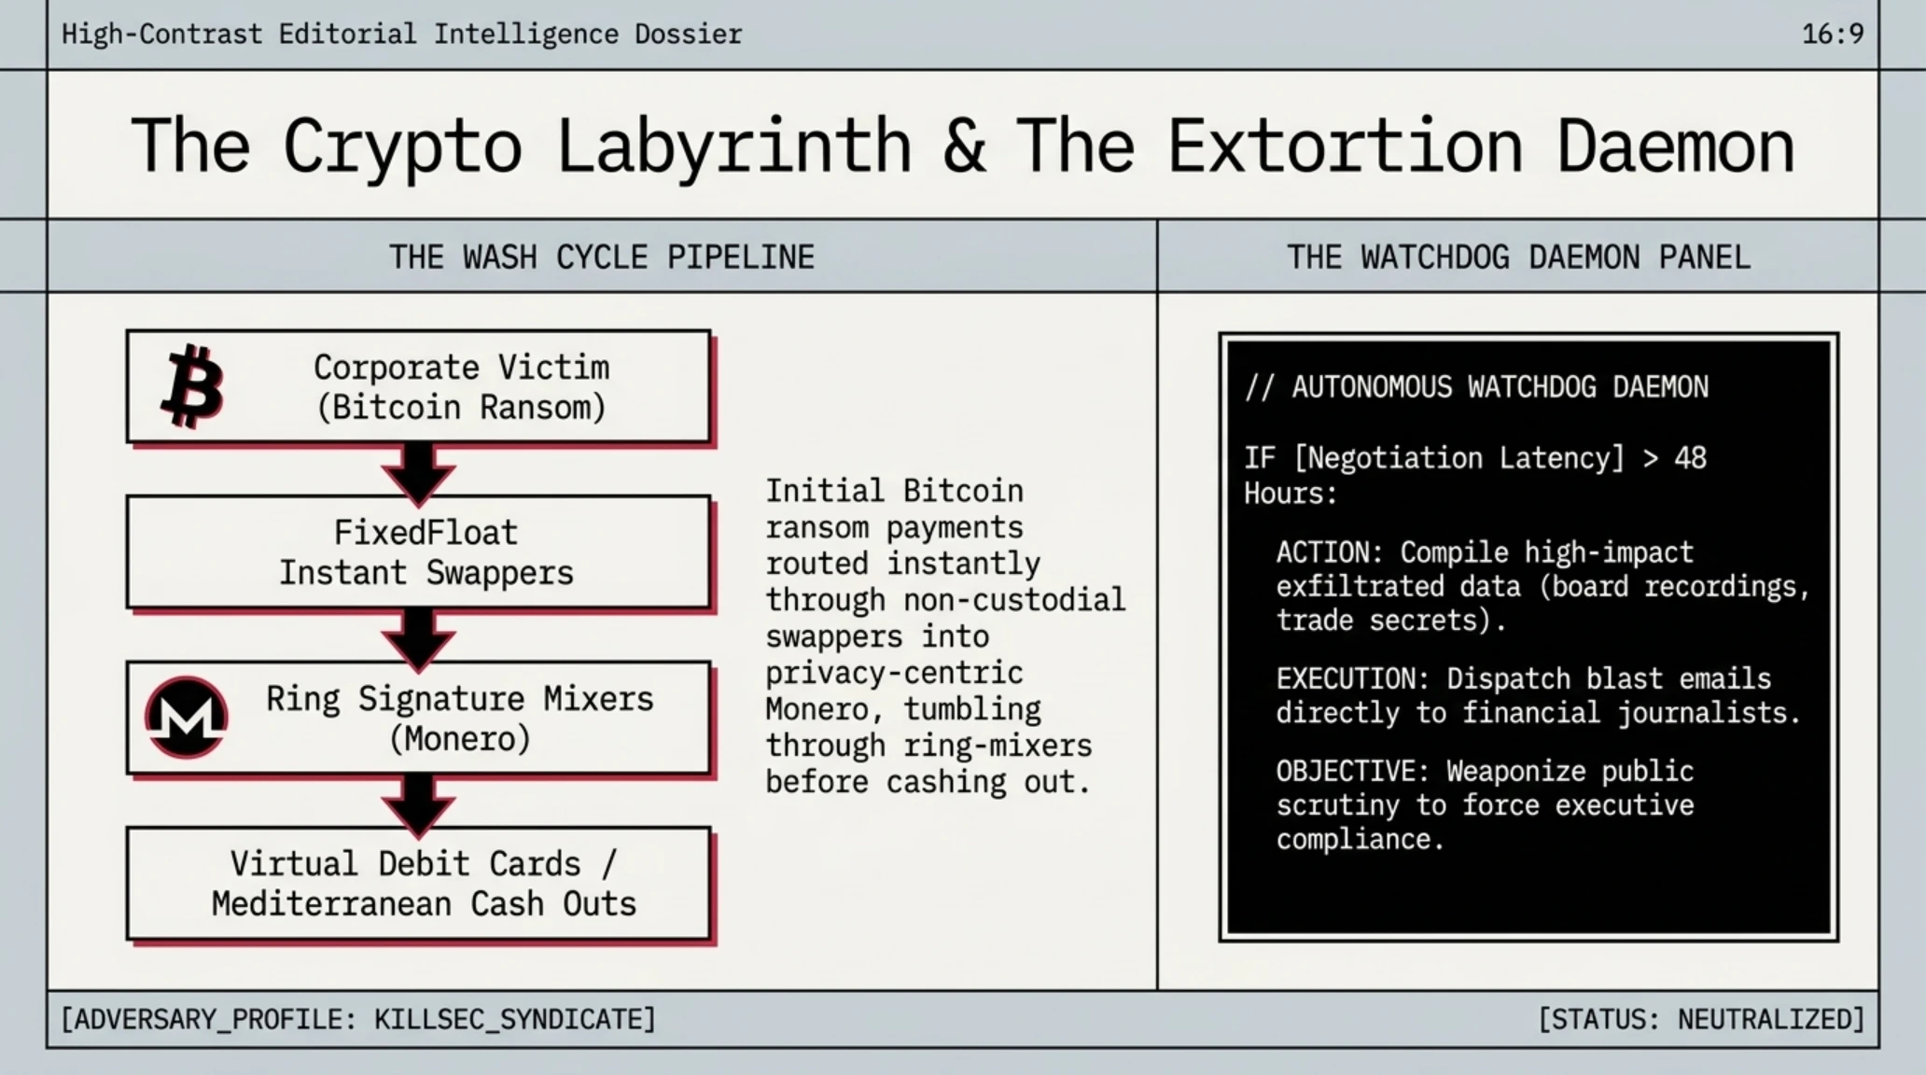
Task: Select the Corporate Victim (Bitcoin Ransom) box
Action: click(x=419, y=386)
